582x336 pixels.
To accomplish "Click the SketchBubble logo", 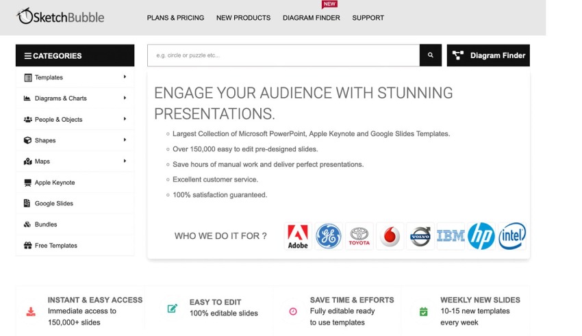I will pos(60,16).
